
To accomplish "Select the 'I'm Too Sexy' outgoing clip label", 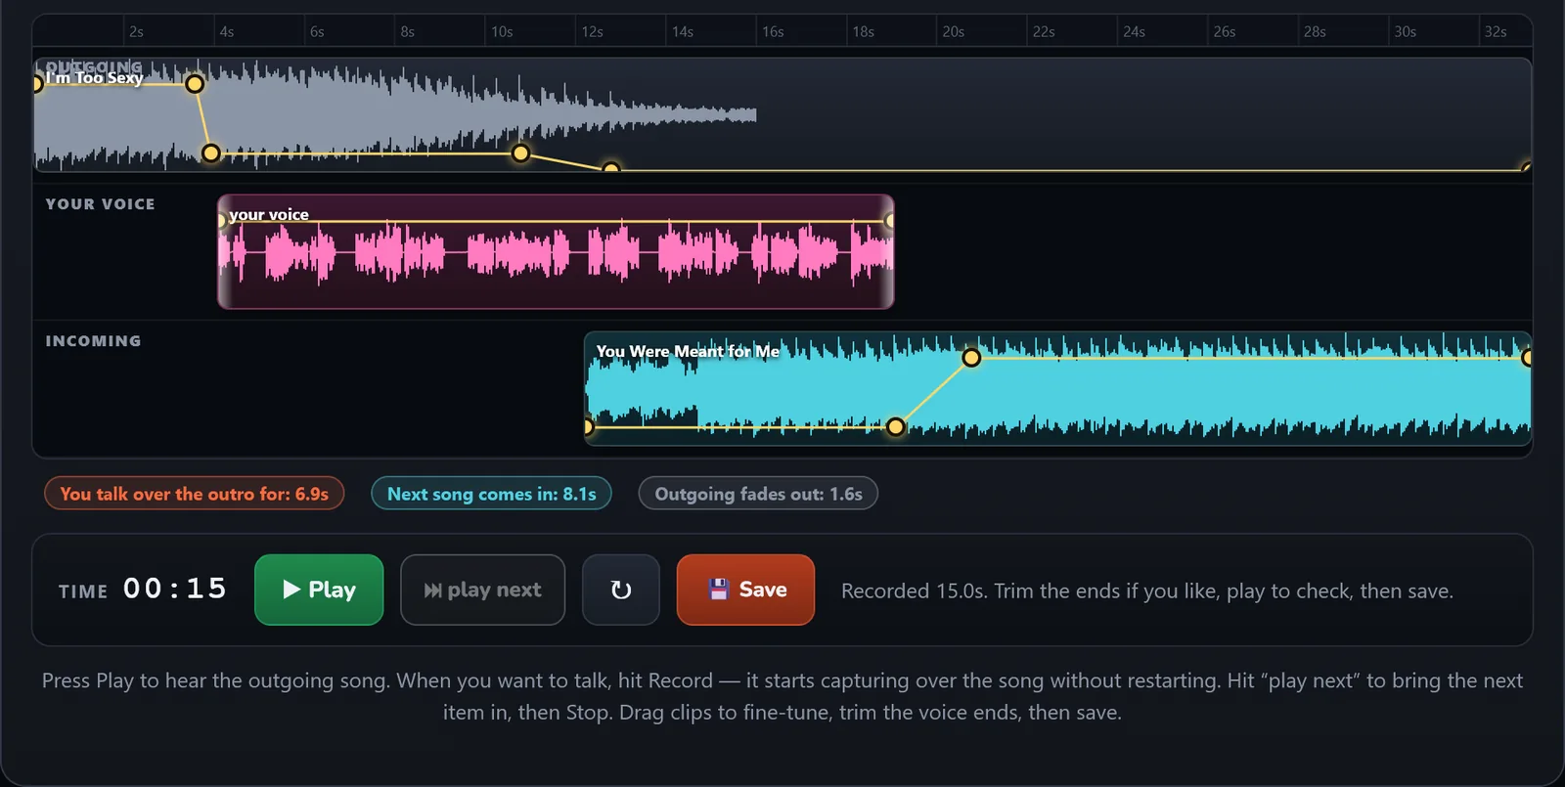I will point(95,77).
